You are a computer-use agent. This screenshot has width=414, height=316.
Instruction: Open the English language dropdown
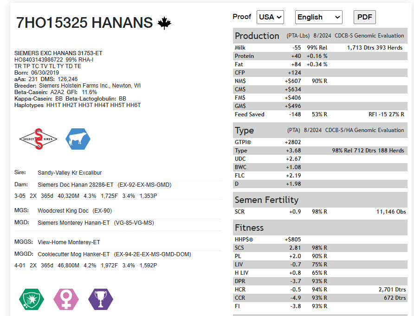(319, 17)
